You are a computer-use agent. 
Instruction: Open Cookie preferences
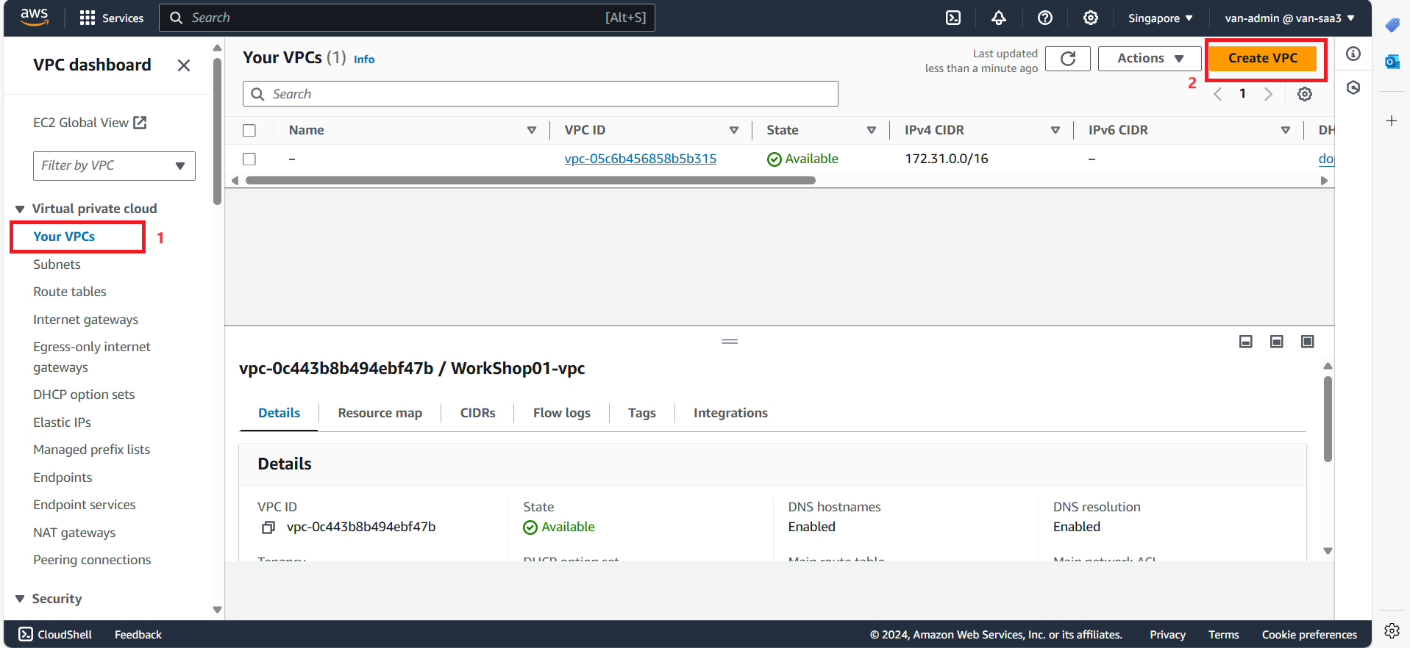(1309, 635)
